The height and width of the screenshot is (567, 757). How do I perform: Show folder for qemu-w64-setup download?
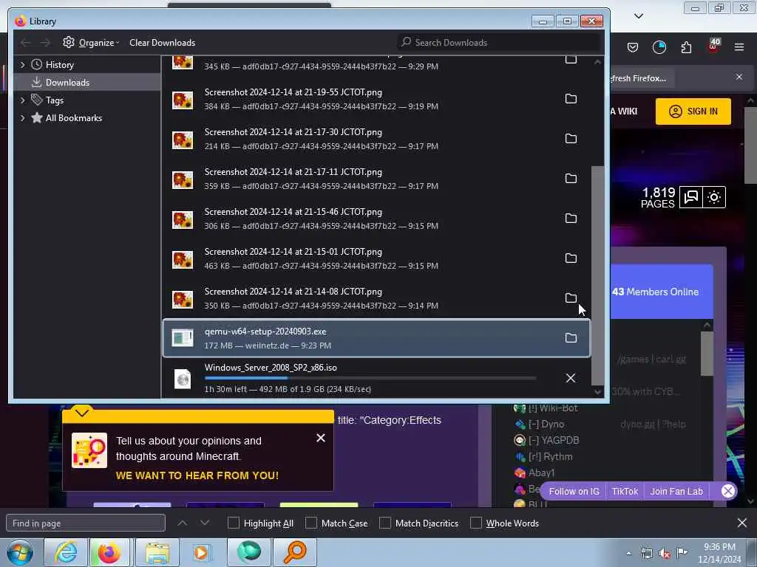click(x=571, y=338)
